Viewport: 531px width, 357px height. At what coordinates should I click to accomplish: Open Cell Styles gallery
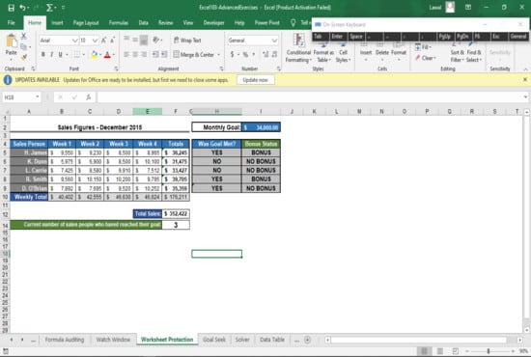click(x=343, y=52)
